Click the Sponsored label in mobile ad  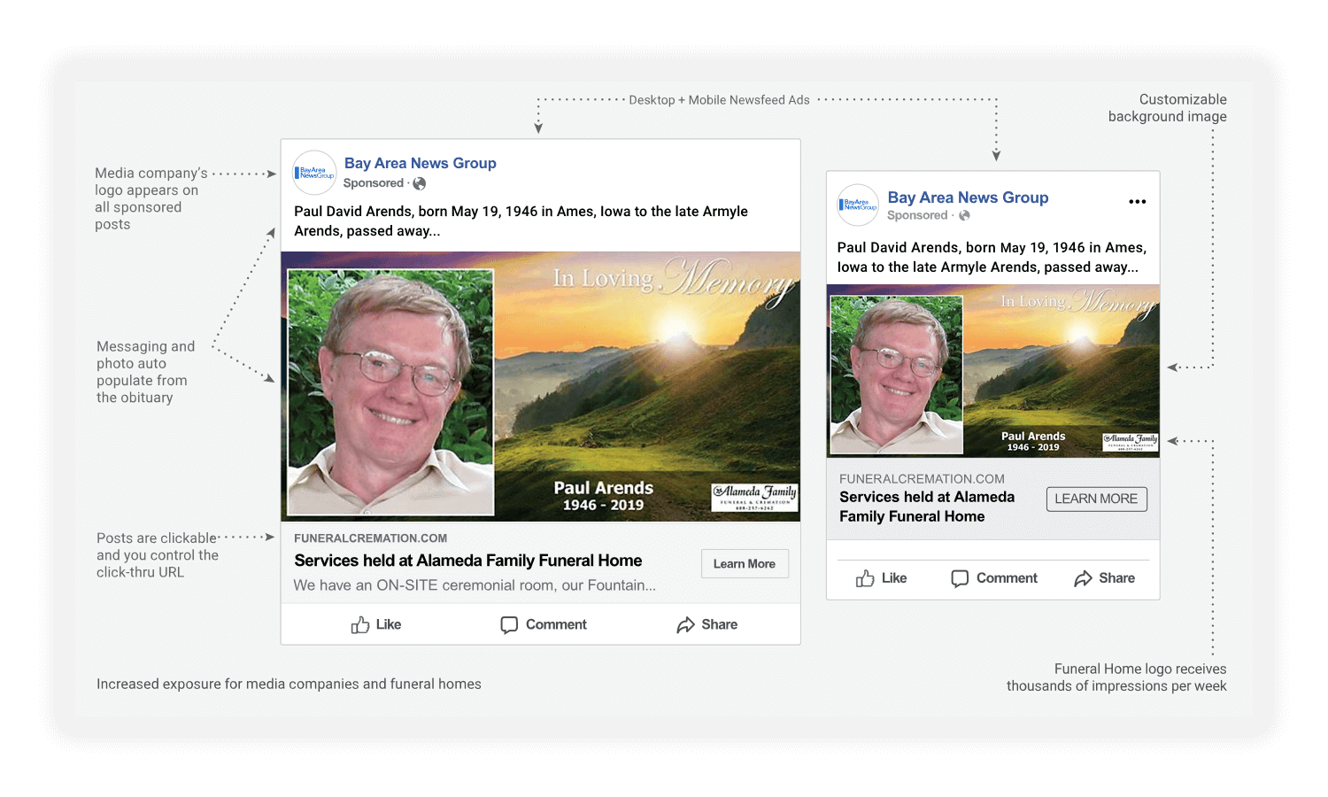coord(917,215)
